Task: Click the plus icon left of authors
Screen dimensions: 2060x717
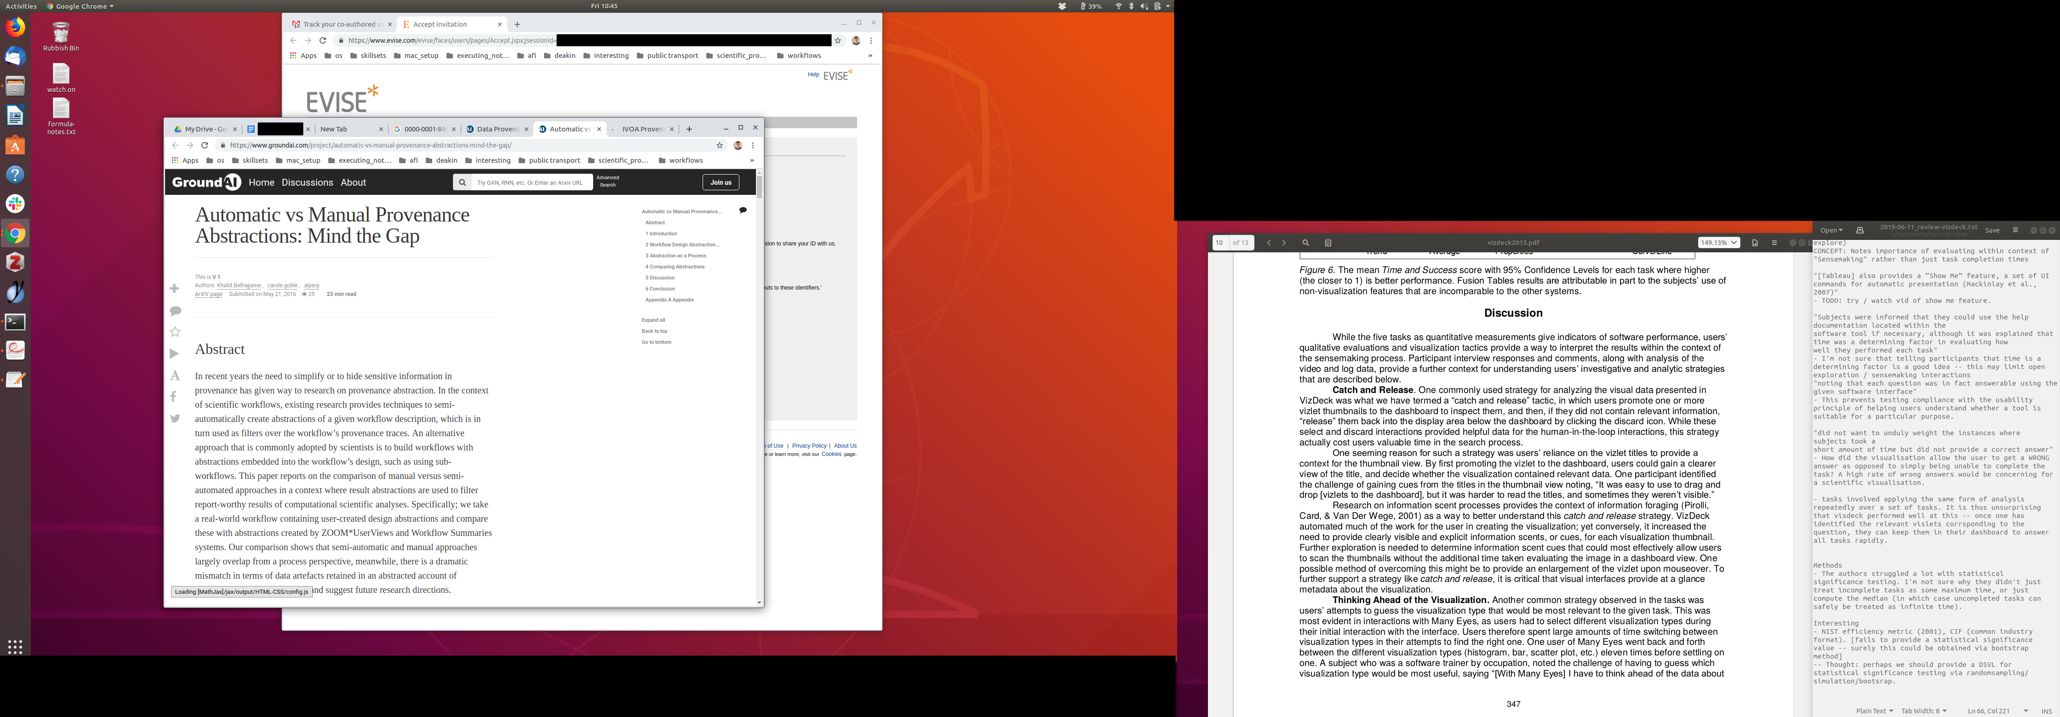Action: 174,288
